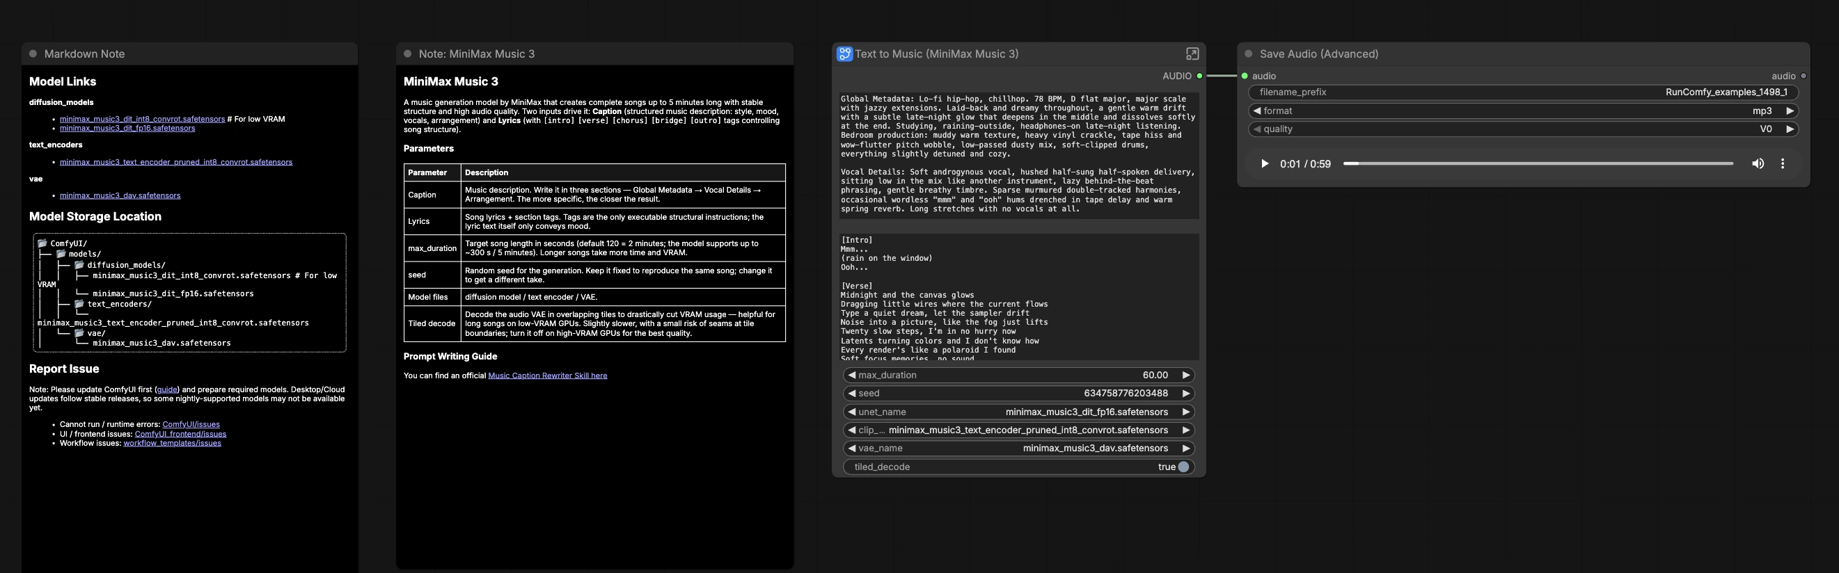Open the text encoder pruned int8 link

(175, 162)
